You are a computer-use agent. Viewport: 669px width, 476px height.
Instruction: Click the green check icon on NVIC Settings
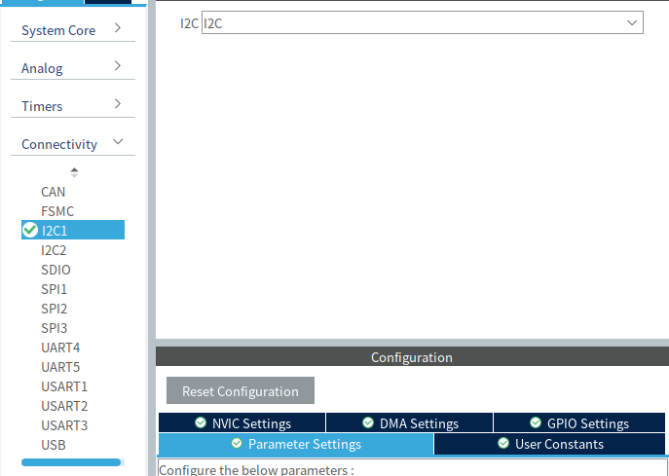point(201,423)
